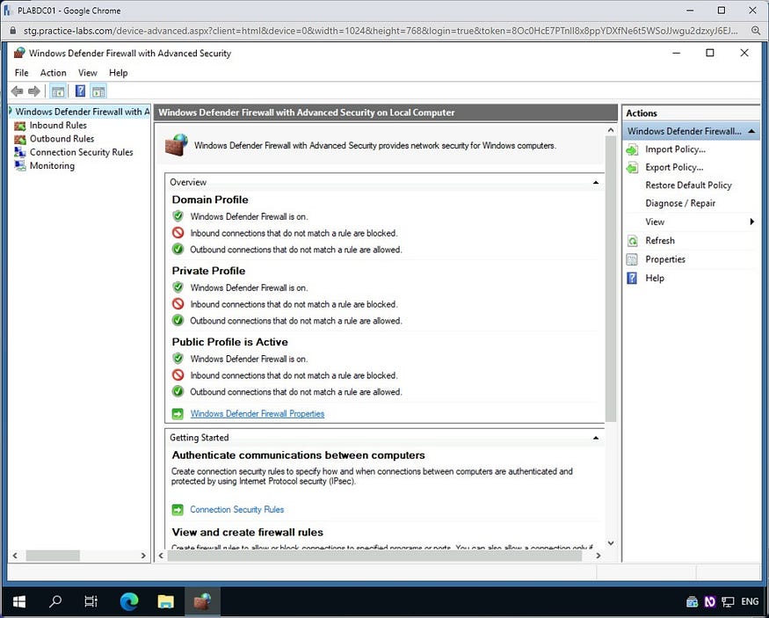Click the Domain Profile heading
The width and height of the screenshot is (769, 618).
(x=210, y=200)
